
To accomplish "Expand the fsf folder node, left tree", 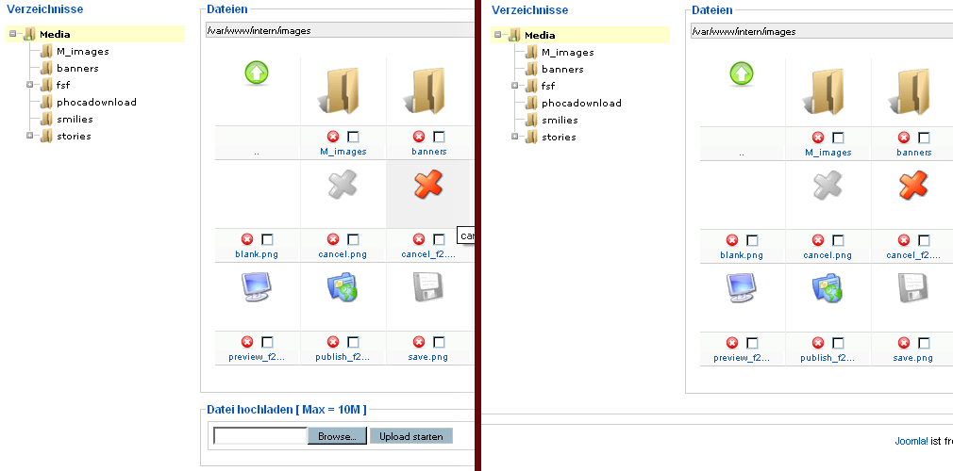I will pyautogui.click(x=30, y=85).
